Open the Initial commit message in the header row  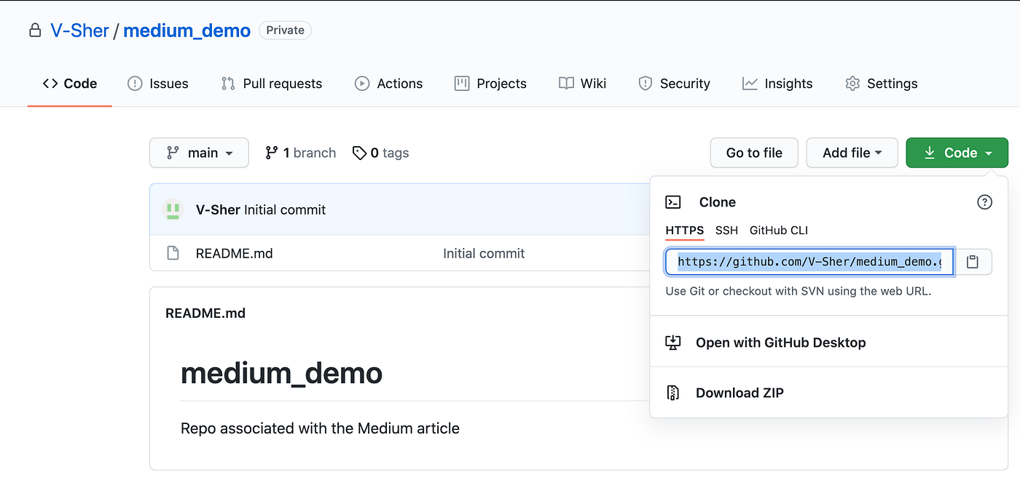pos(285,209)
